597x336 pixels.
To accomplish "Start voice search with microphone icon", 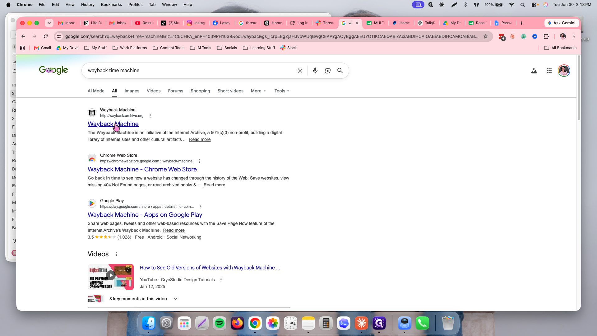I will [315, 71].
